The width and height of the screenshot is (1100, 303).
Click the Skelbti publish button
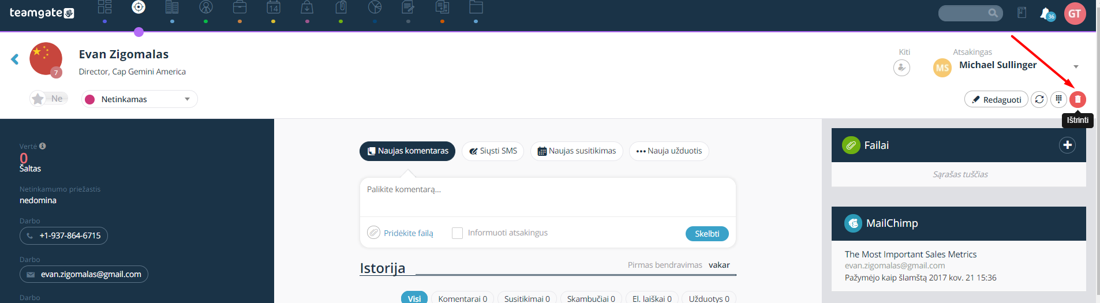tap(707, 234)
